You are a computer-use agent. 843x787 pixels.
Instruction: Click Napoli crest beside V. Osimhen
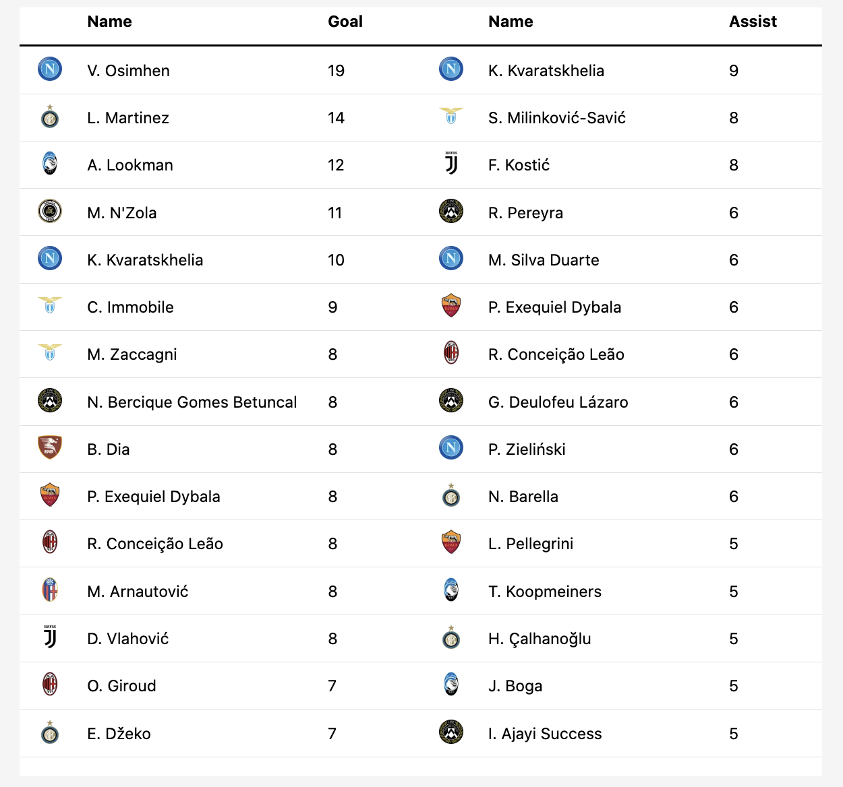pyautogui.click(x=50, y=69)
